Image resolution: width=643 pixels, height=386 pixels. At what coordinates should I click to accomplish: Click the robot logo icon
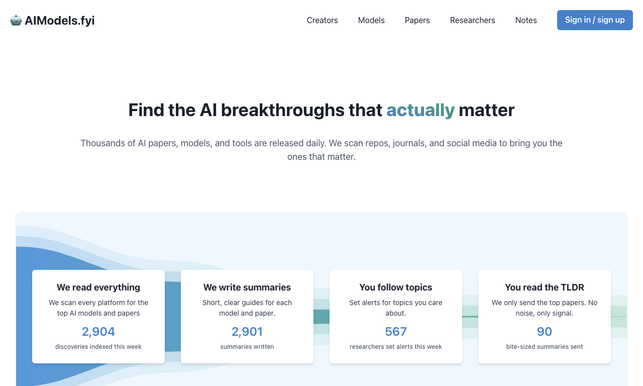16,20
